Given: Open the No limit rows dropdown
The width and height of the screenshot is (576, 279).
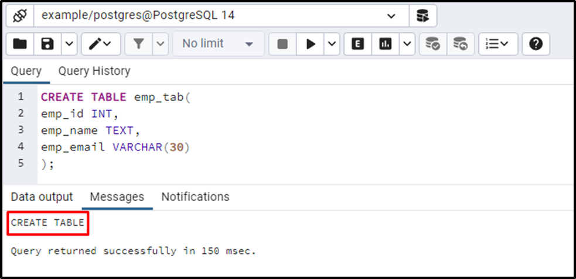Looking at the screenshot, I should [x=218, y=44].
